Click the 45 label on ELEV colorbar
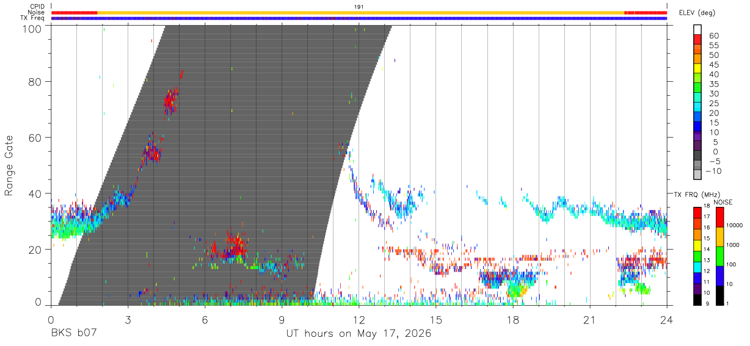Screen dimensions: 750x346 coord(713,65)
